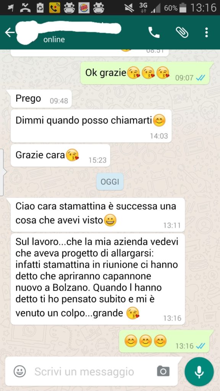Tap the camera icon in message field

[x=163, y=371]
